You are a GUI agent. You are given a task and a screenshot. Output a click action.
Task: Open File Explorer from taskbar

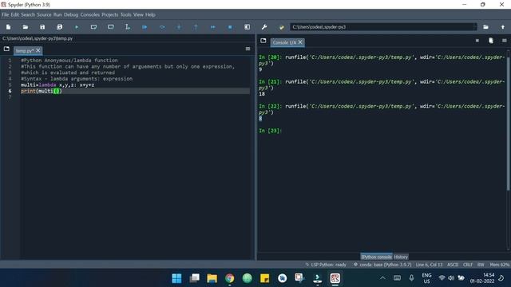coord(212,278)
